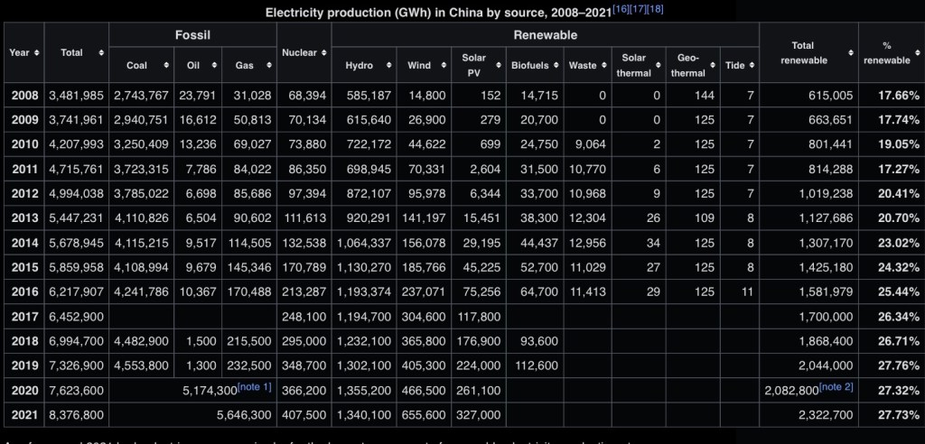The height and width of the screenshot is (444, 925).
Task: Click the Oil column sort icon
Action: point(213,66)
